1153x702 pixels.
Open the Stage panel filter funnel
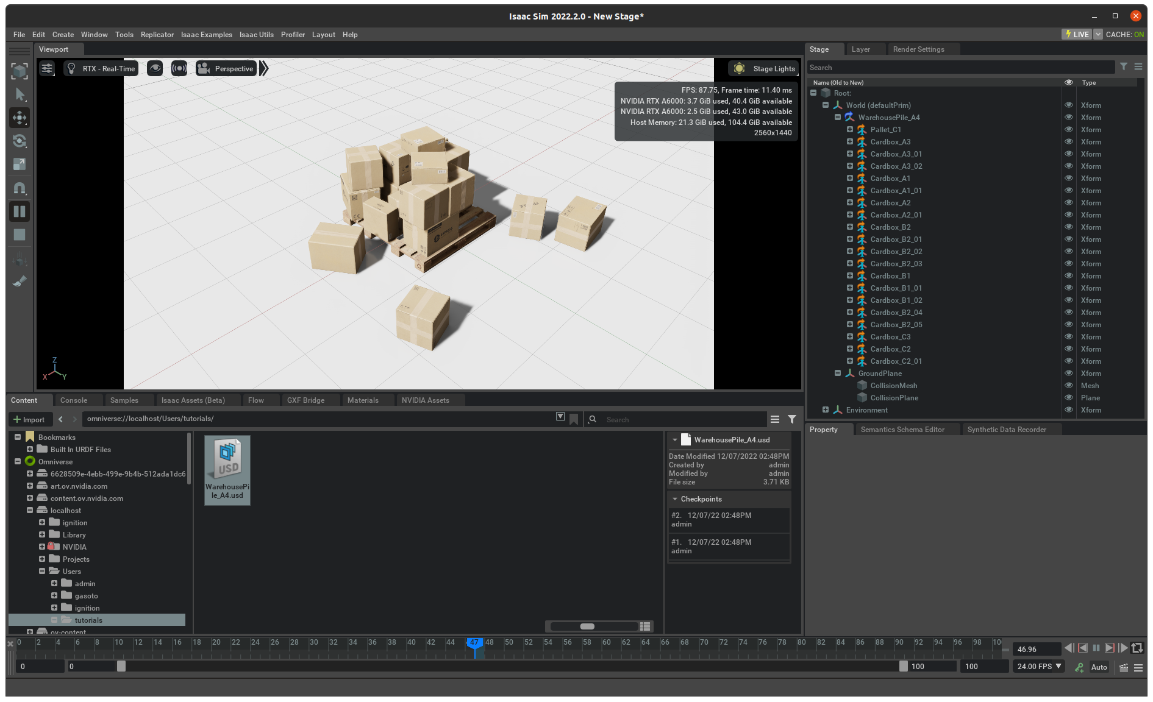click(1124, 67)
